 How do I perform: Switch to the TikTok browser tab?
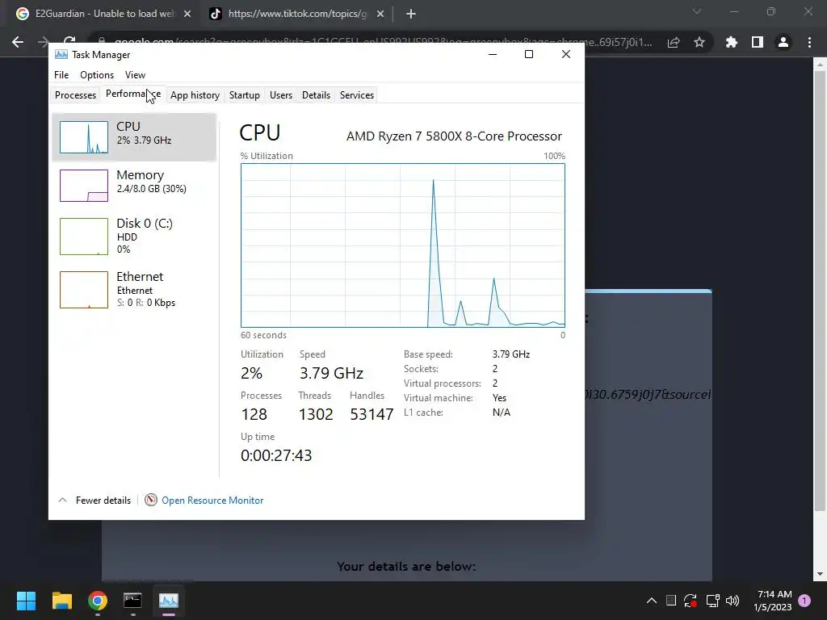[296, 14]
